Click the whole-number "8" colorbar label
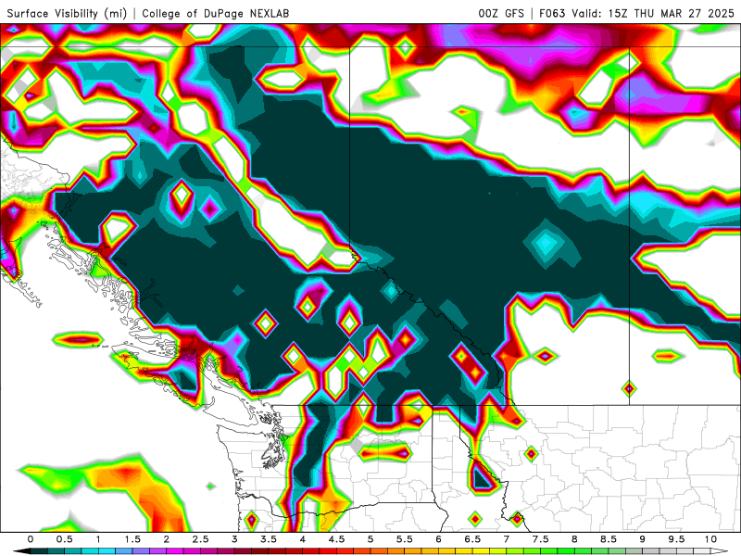Viewport: 741px width, 556px height. tap(574, 539)
